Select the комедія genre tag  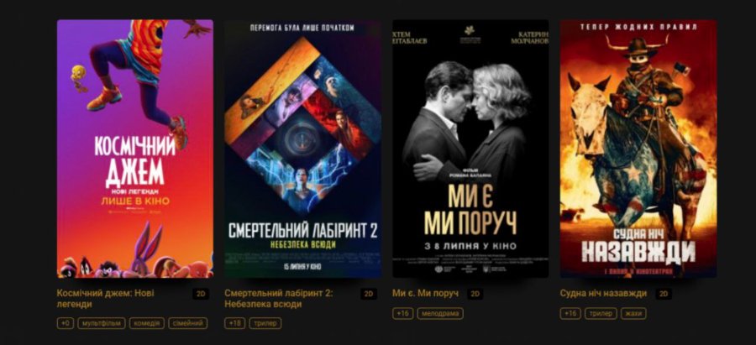pos(147,323)
